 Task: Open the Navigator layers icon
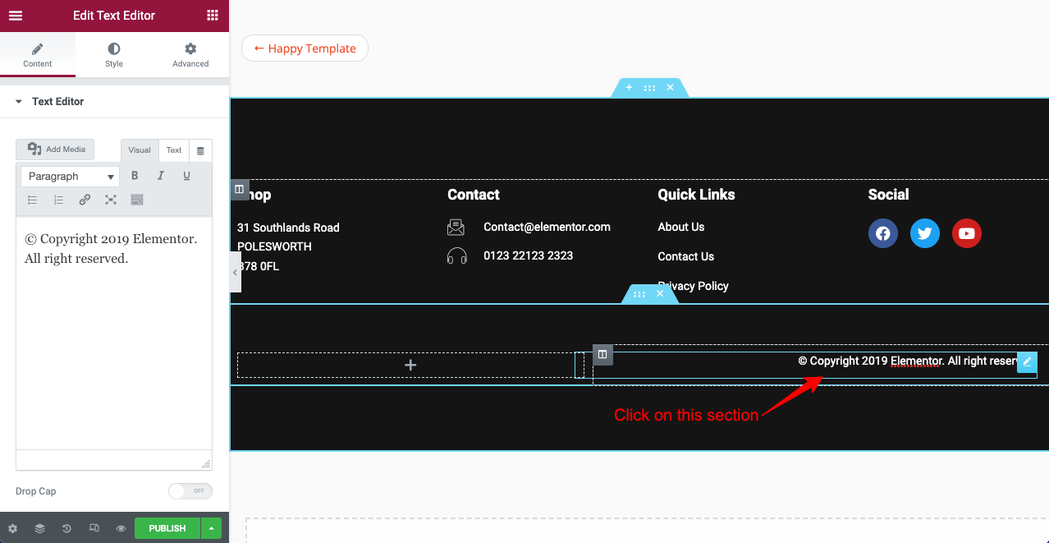39,528
